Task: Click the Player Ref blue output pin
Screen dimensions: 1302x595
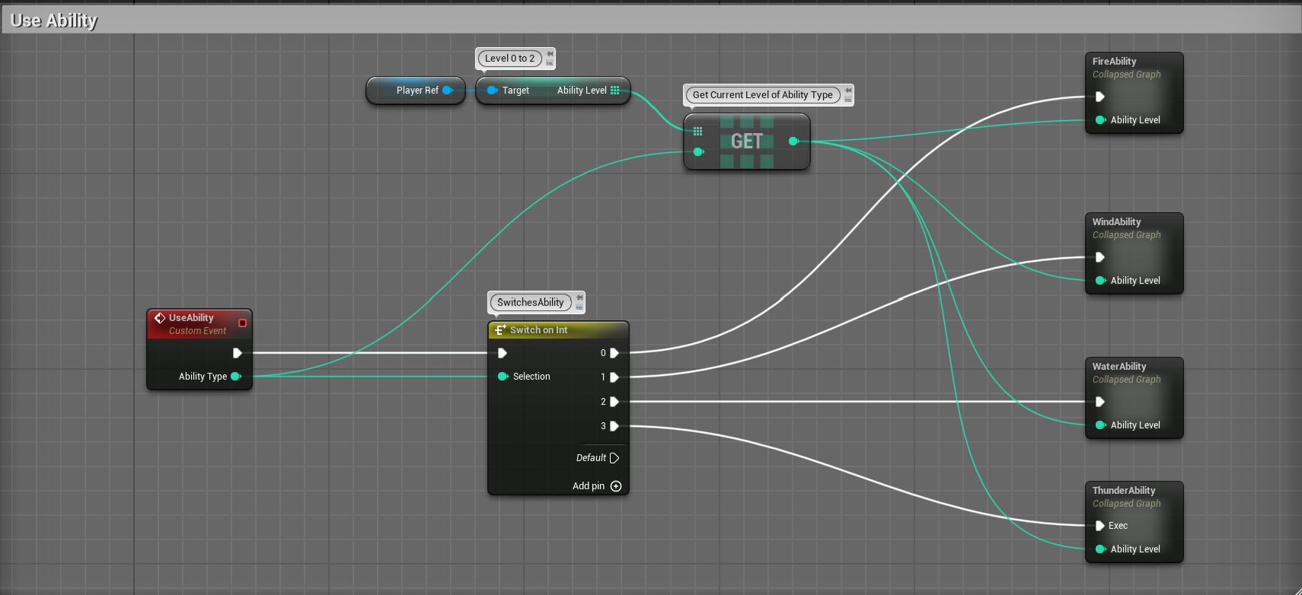Action: (x=447, y=91)
